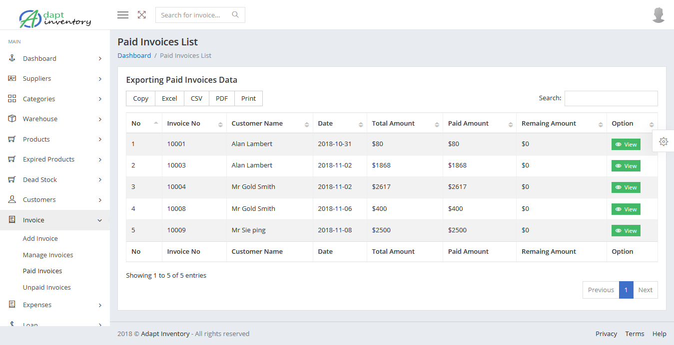Open Unpaid Invoices submenu item
The image size is (674, 345).
click(x=47, y=287)
